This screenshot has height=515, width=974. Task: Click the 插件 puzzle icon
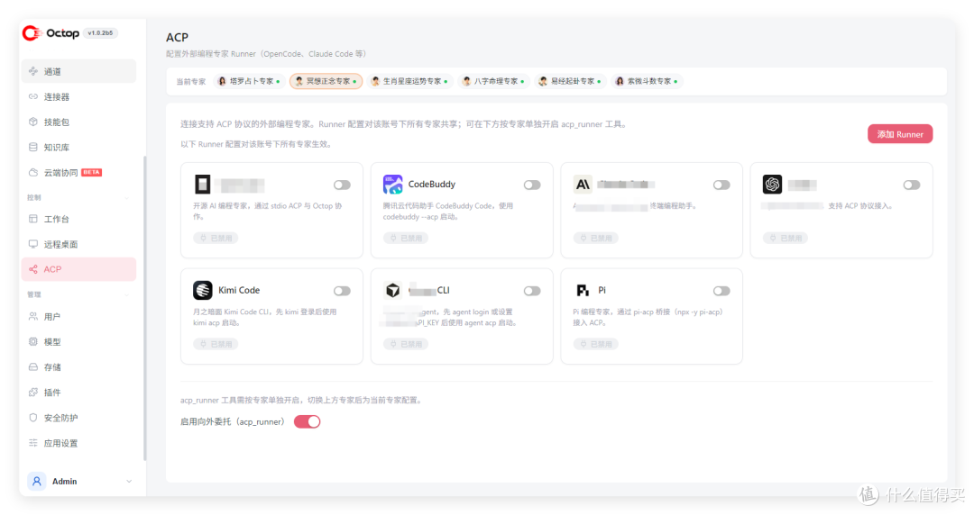tap(33, 393)
